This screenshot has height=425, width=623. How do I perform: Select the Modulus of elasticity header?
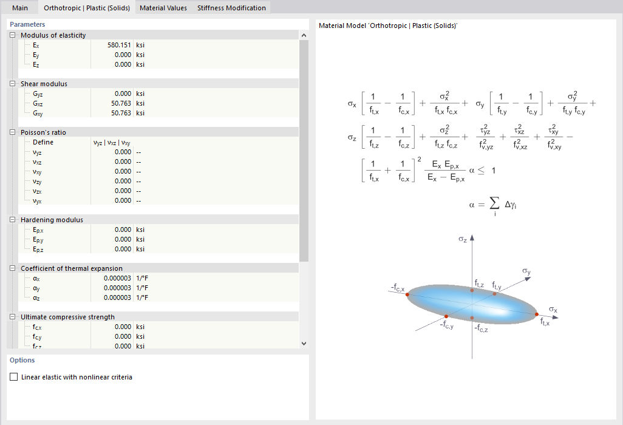pos(158,35)
